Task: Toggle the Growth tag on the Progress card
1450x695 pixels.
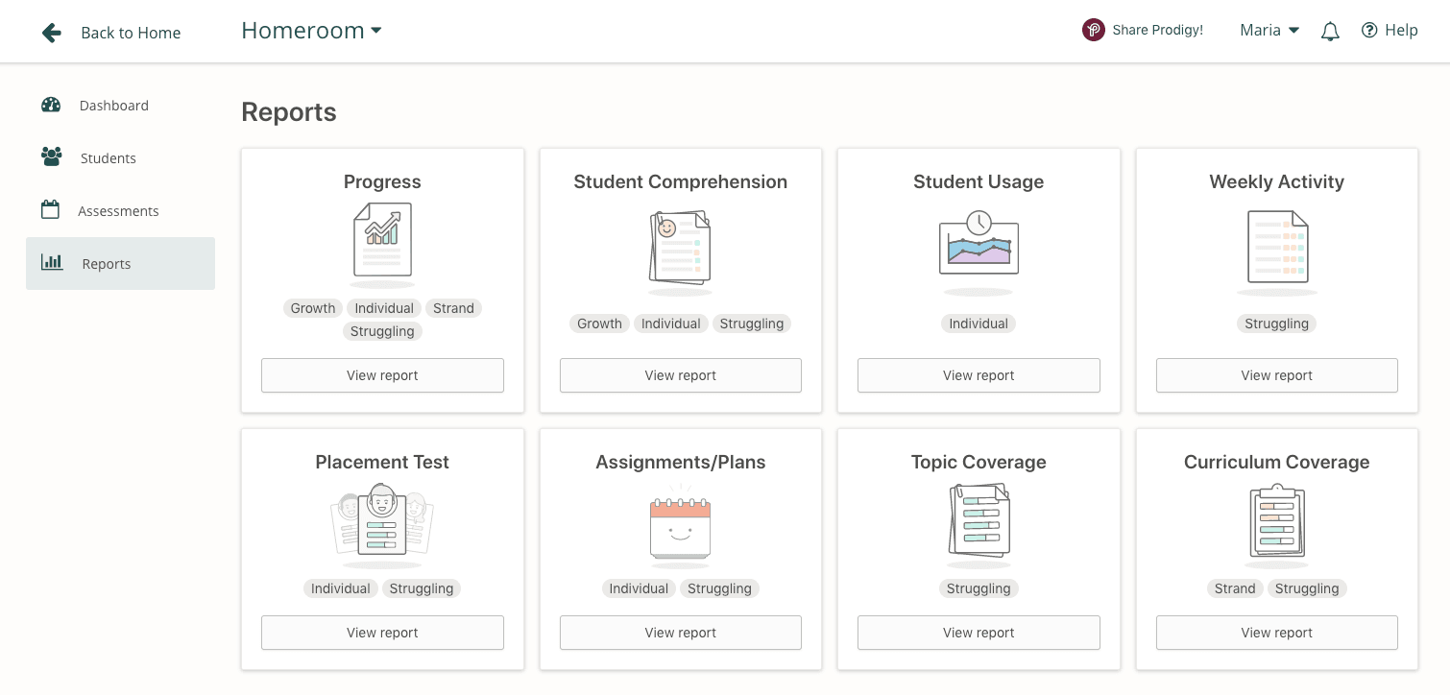Action: click(312, 308)
